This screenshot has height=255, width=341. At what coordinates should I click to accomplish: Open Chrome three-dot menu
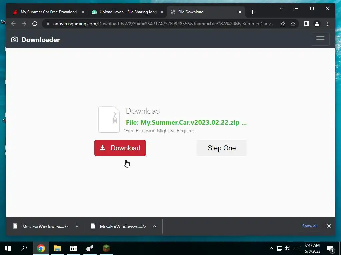point(328,24)
